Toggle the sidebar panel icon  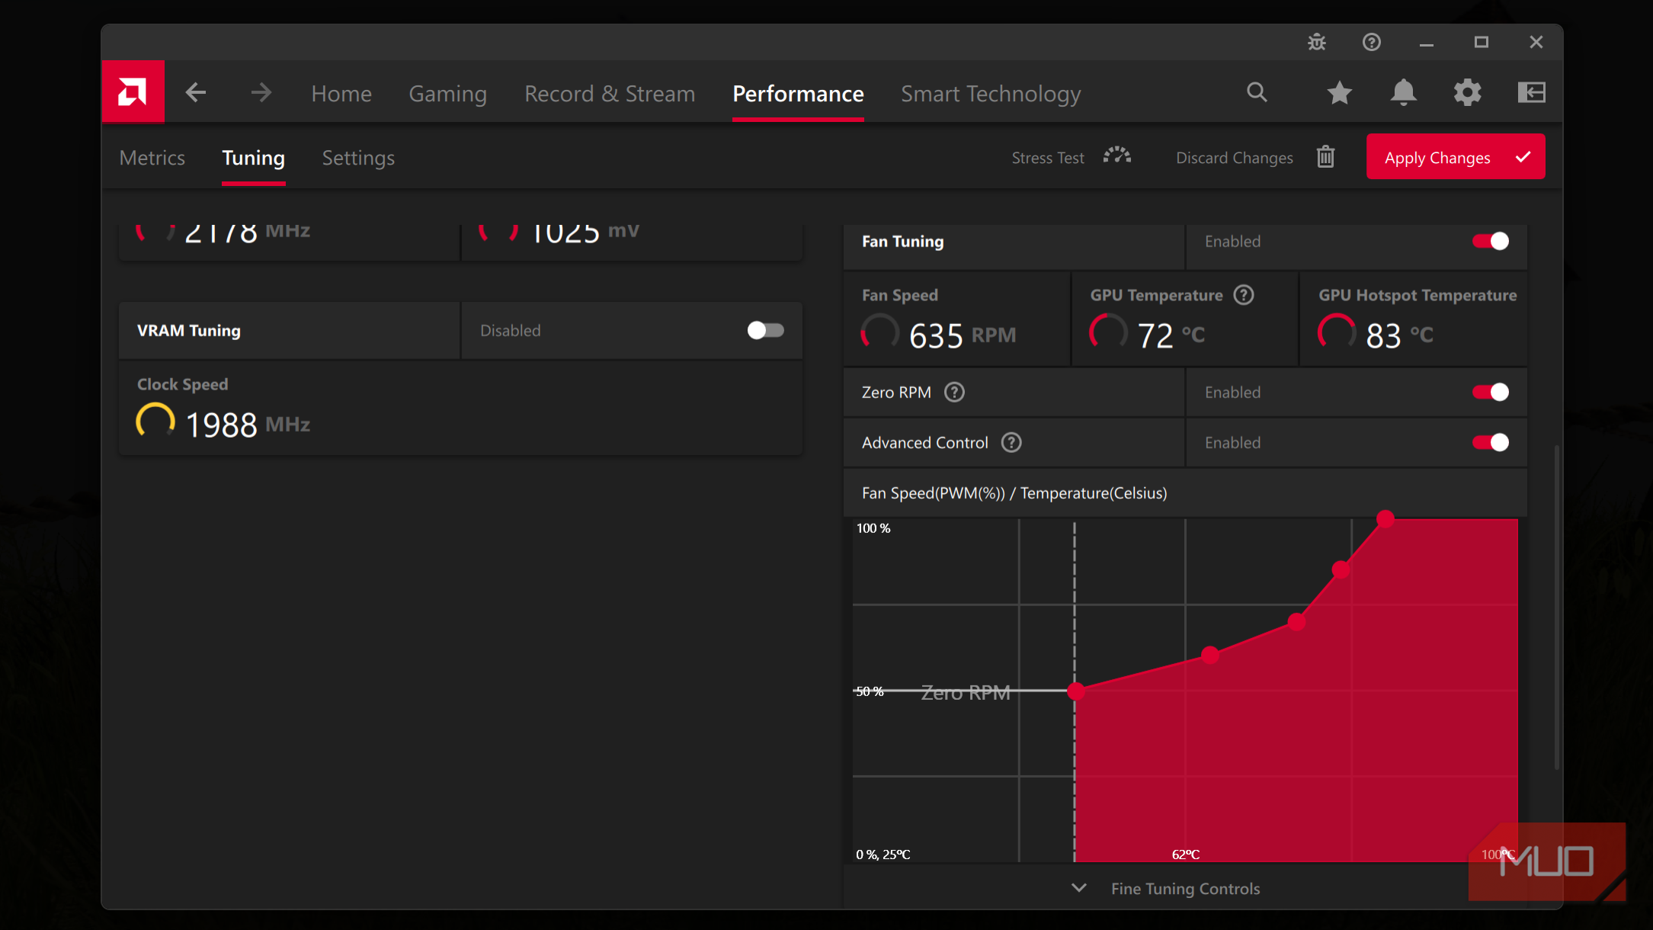click(1531, 93)
